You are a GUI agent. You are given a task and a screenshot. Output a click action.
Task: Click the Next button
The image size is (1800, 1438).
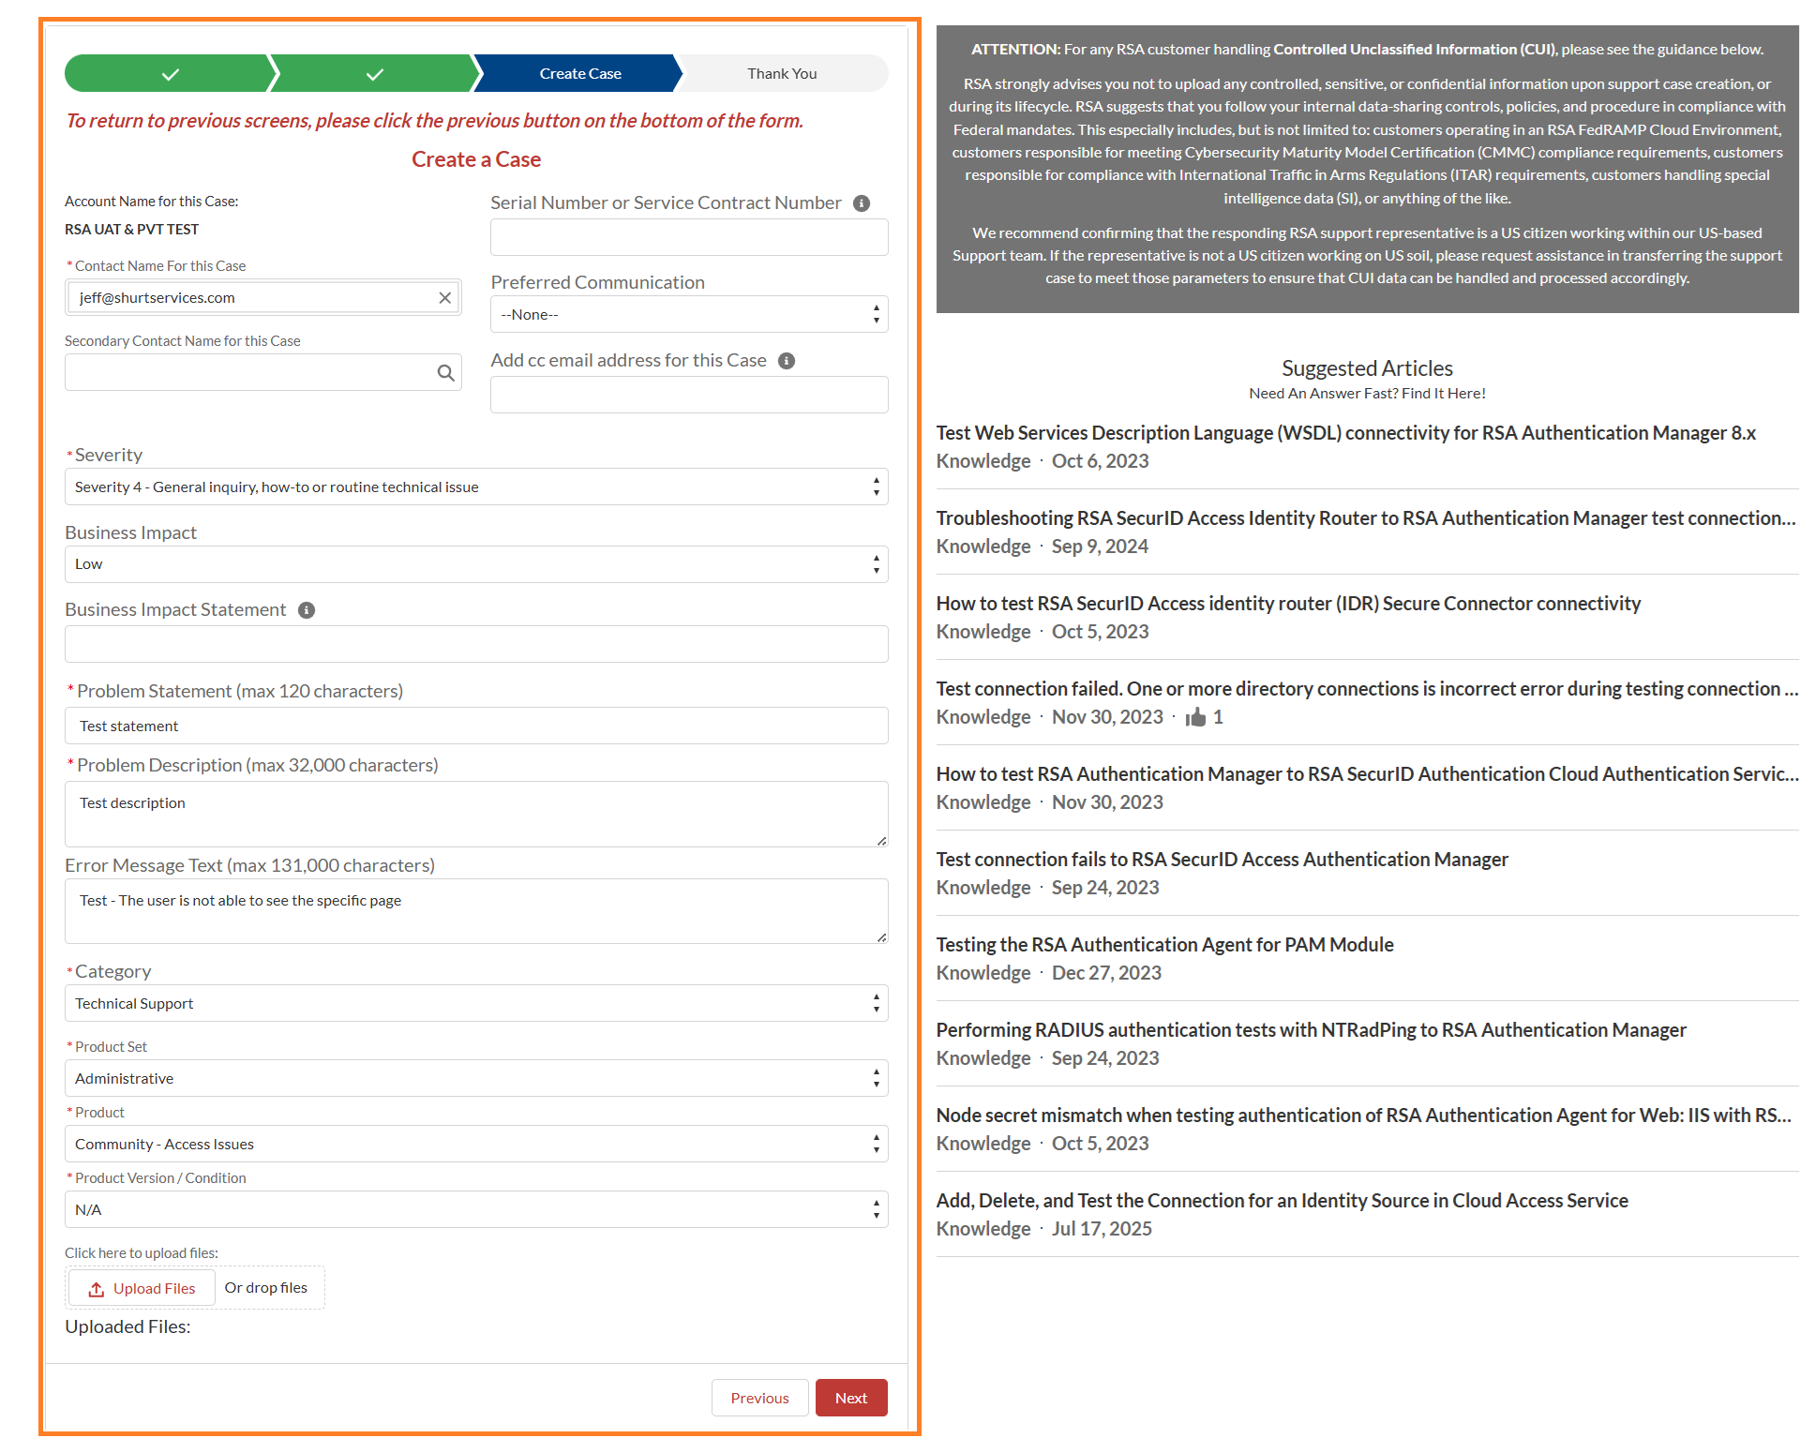(850, 1398)
